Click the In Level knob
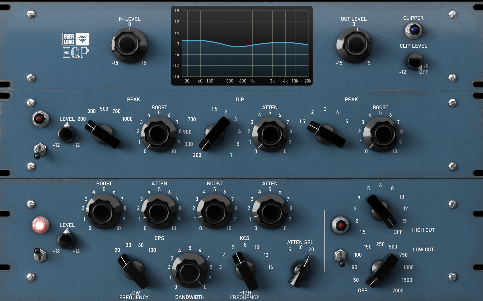The height and width of the screenshot is (301, 483). 129,45
